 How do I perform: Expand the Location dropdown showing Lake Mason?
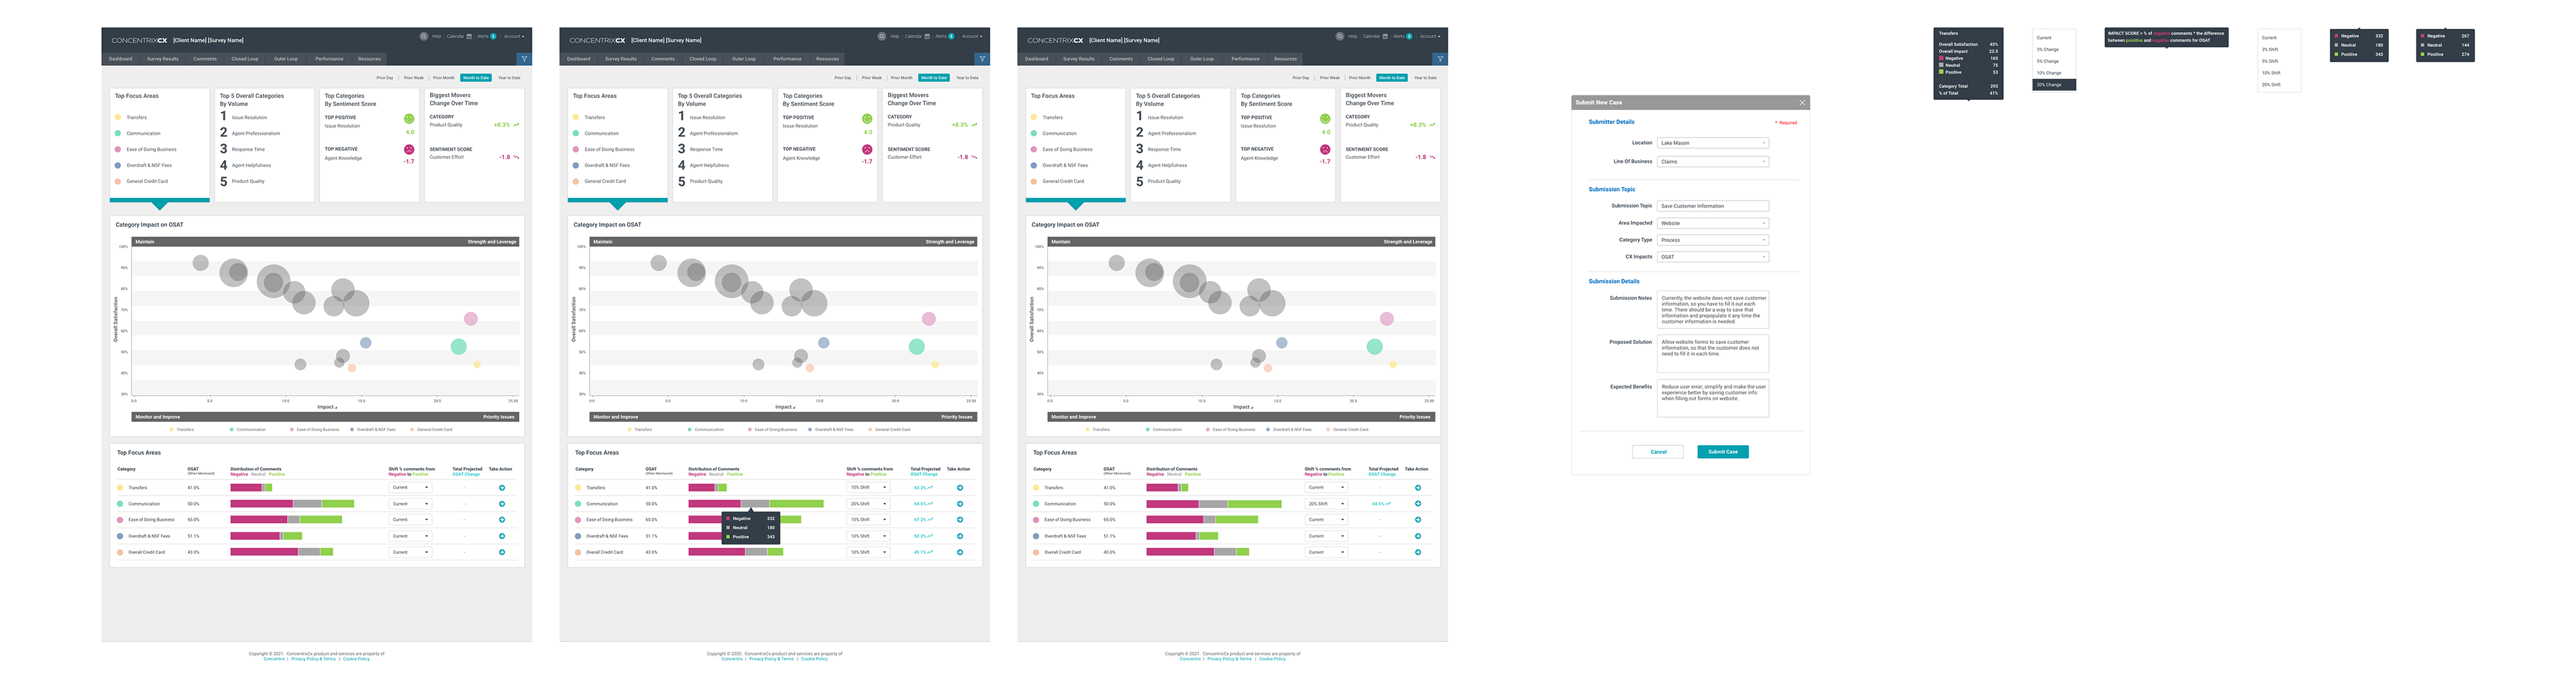[1713, 143]
